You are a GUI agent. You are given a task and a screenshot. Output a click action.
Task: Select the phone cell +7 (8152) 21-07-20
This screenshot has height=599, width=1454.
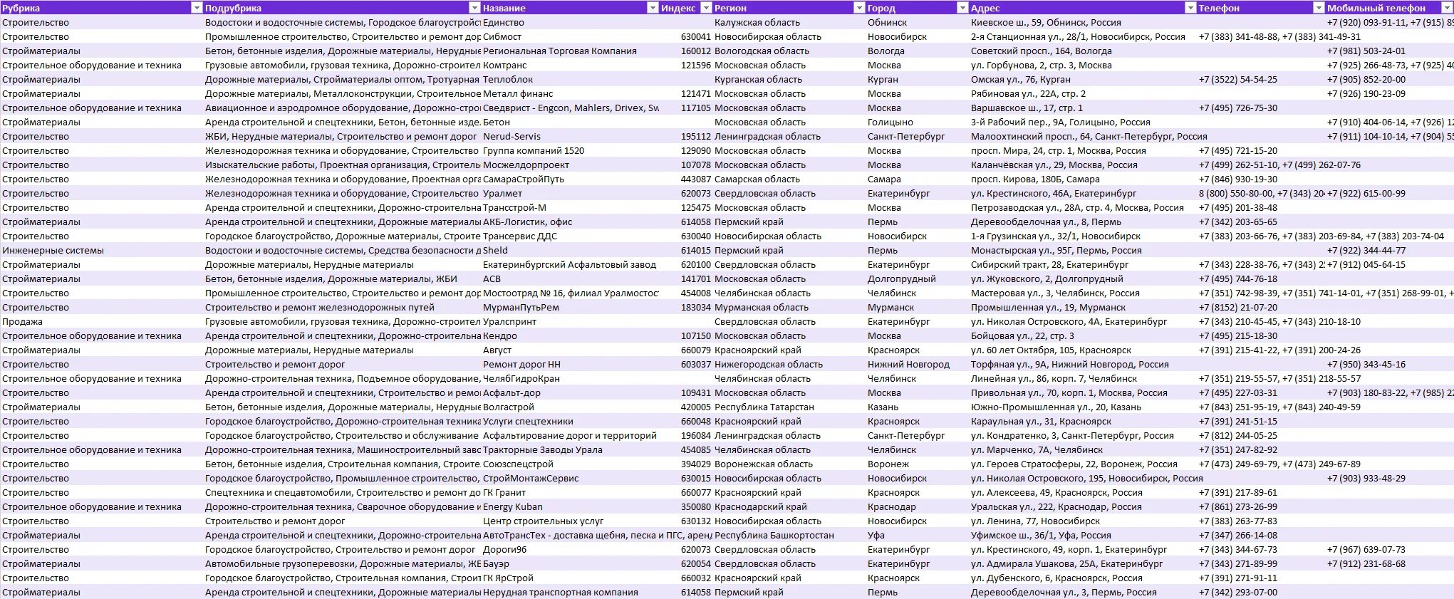pos(1261,307)
